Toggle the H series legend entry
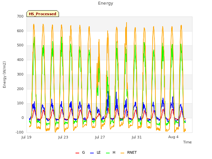 click(x=111, y=152)
